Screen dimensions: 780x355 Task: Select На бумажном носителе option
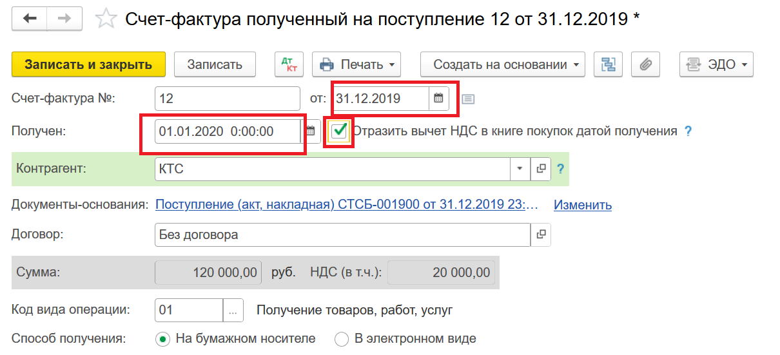point(163,339)
